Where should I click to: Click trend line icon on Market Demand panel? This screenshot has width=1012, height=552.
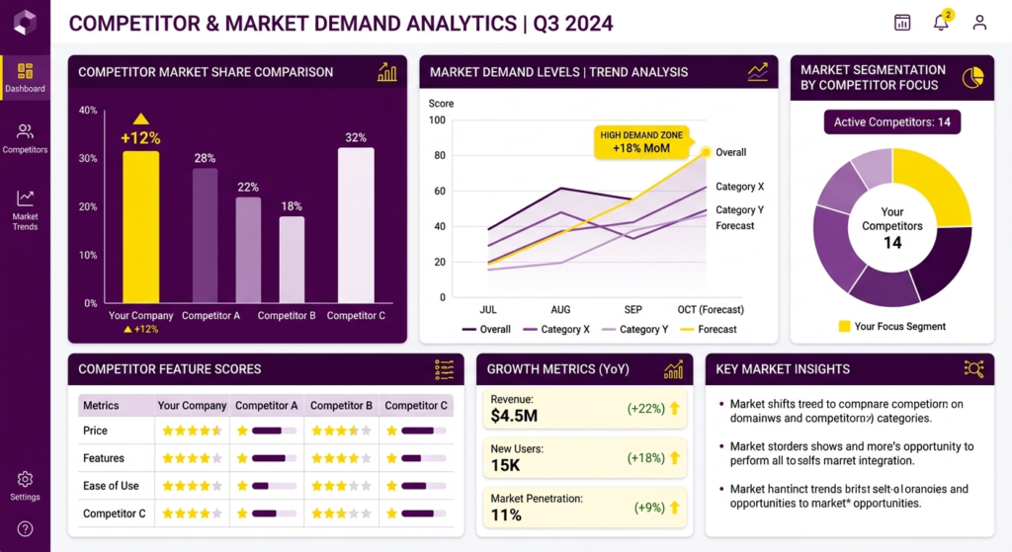point(758,72)
